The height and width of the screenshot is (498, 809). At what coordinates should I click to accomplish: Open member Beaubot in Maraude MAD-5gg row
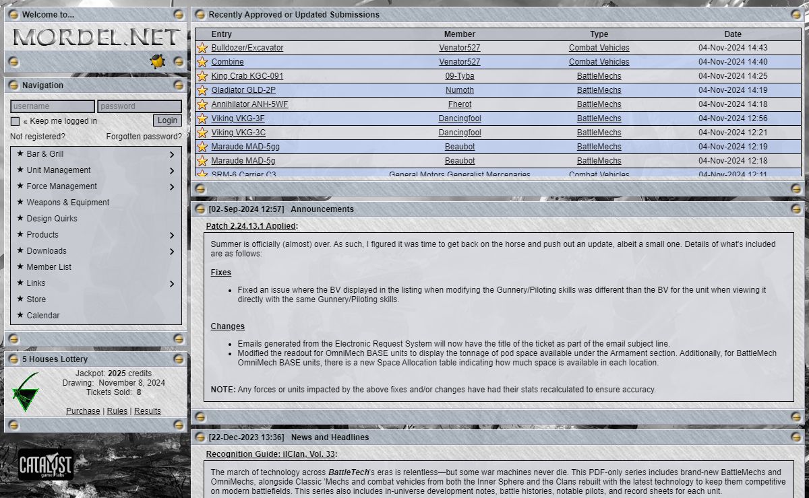pos(460,147)
